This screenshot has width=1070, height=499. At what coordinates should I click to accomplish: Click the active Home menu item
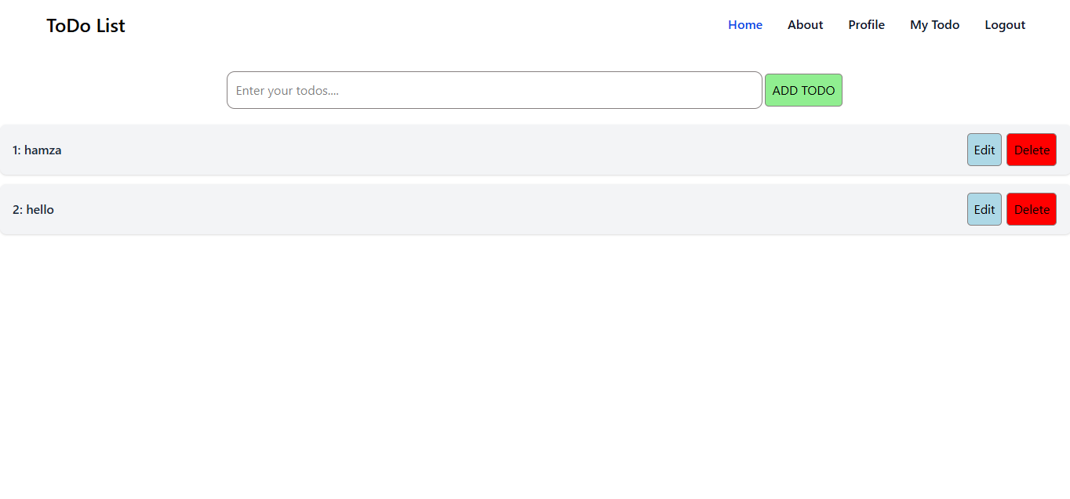744,24
